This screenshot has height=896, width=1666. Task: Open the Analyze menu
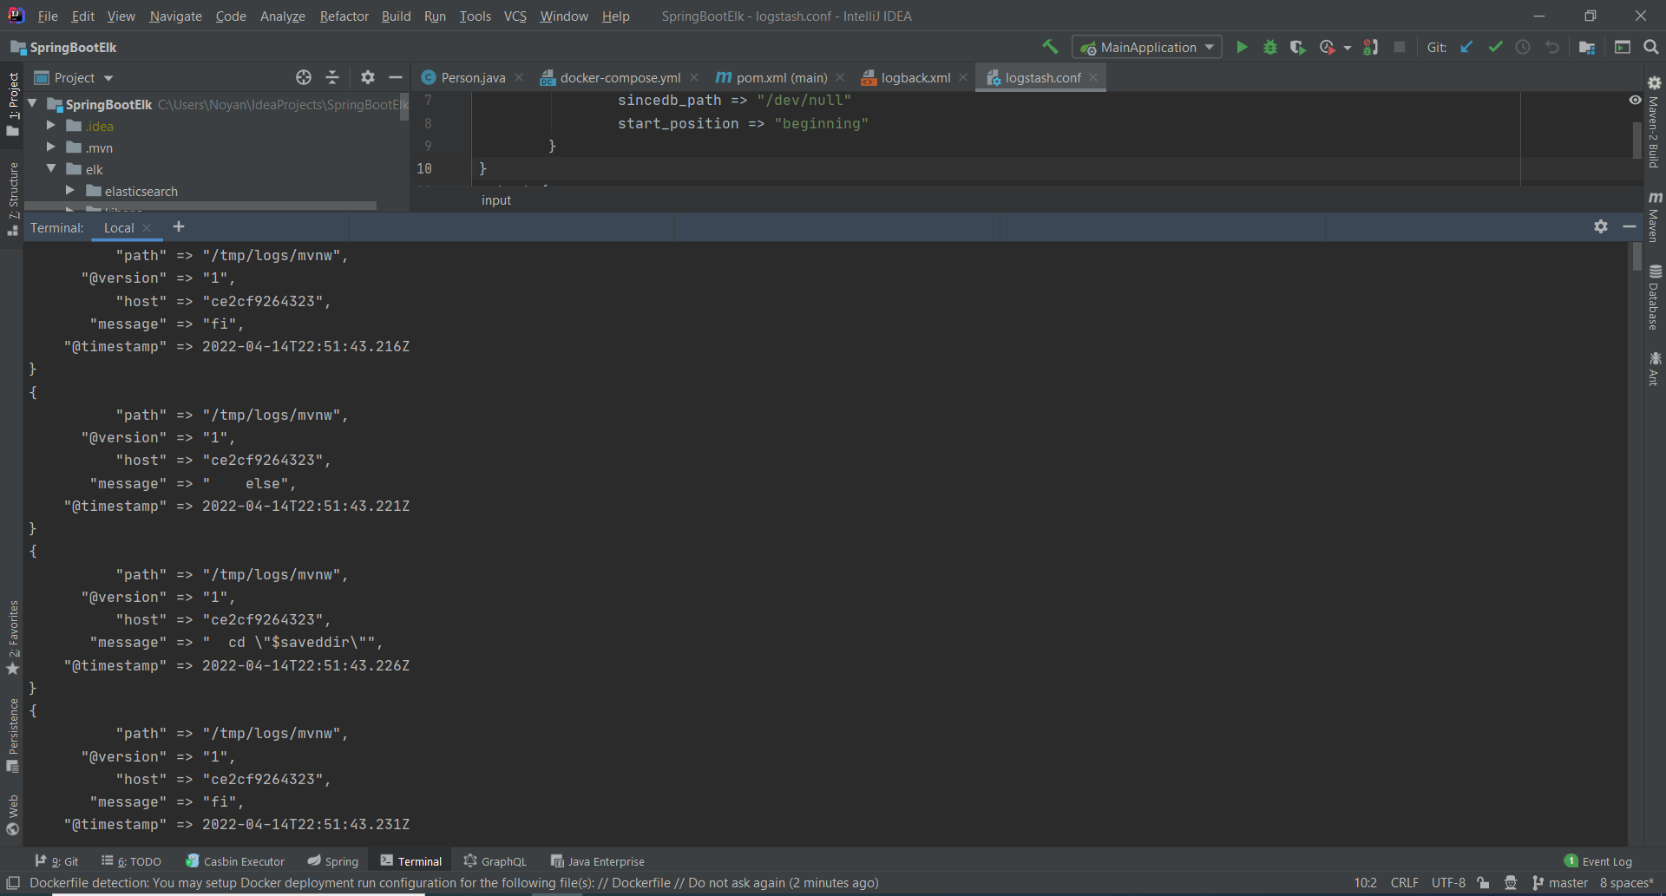coord(282,16)
